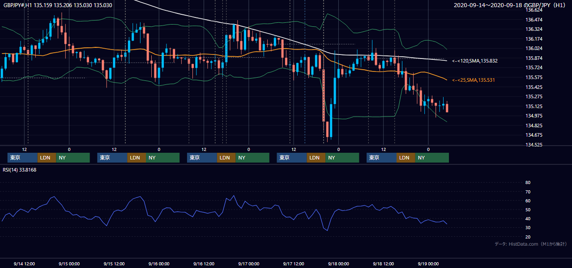The image size is (572, 268).
Task: Click the 134.675 price axis label
Action: [534, 135]
